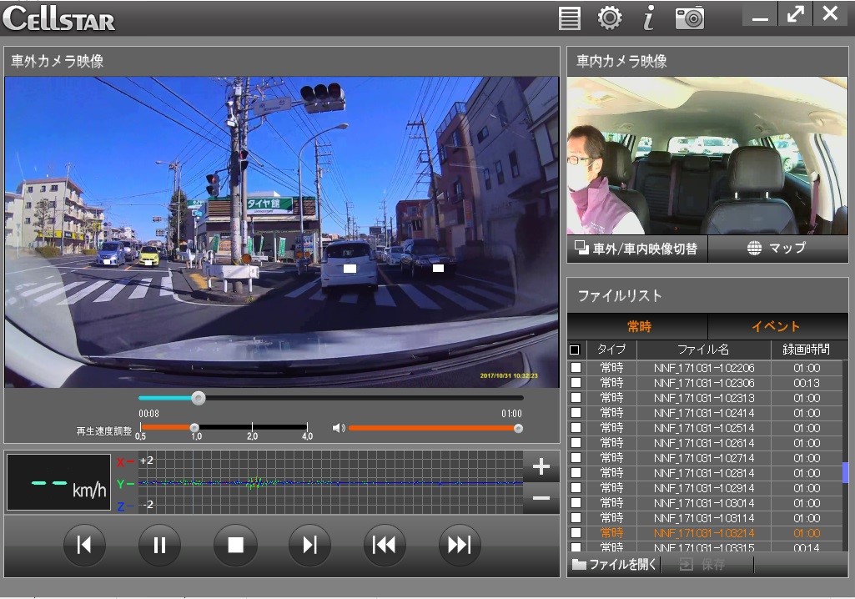The image size is (855, 599).
Task: Check box for file NNF_171031-102206
Action: 576,368
